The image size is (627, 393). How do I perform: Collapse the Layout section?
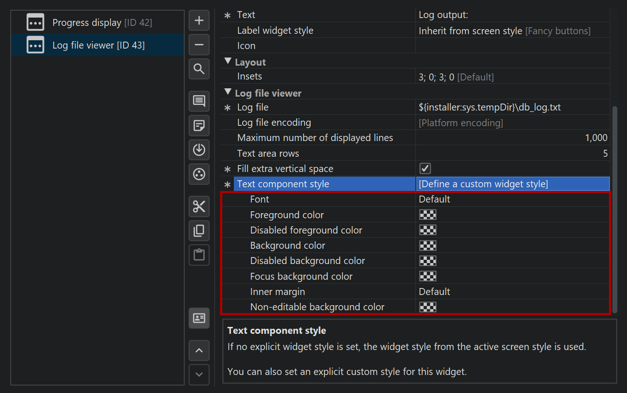tap(228, 61)
